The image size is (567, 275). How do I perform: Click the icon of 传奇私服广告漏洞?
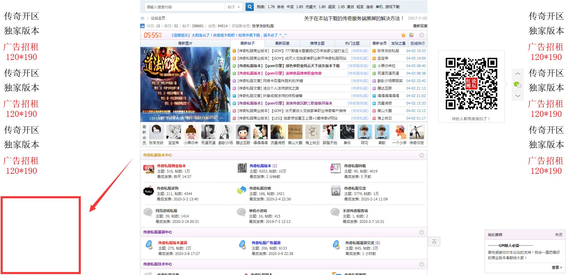[243, 245]
